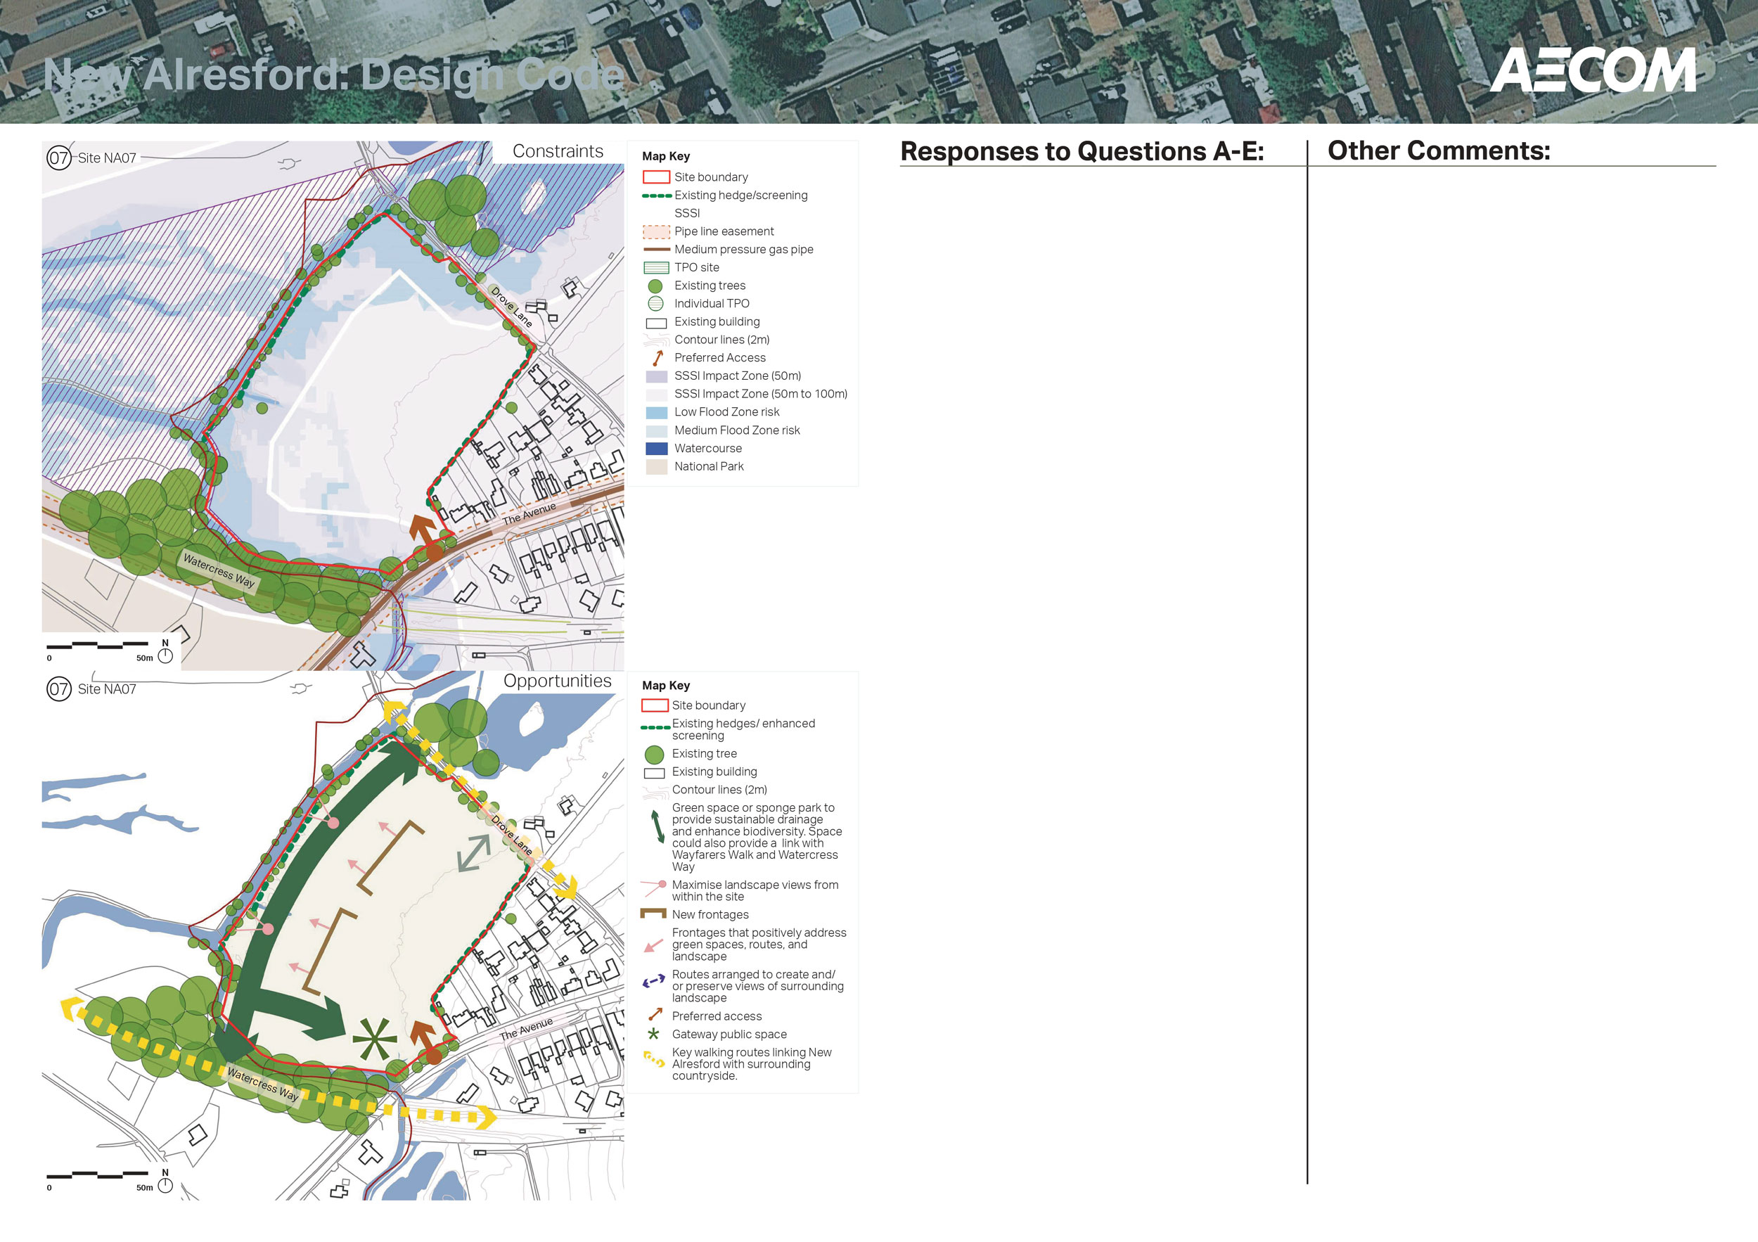Click the National Park beige swatch
The width and height of the screenshot is (1758, 1242).
click(656, 467)
